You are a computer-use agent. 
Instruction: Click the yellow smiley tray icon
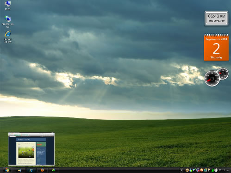pyautogui.click(x=187, y=170)
